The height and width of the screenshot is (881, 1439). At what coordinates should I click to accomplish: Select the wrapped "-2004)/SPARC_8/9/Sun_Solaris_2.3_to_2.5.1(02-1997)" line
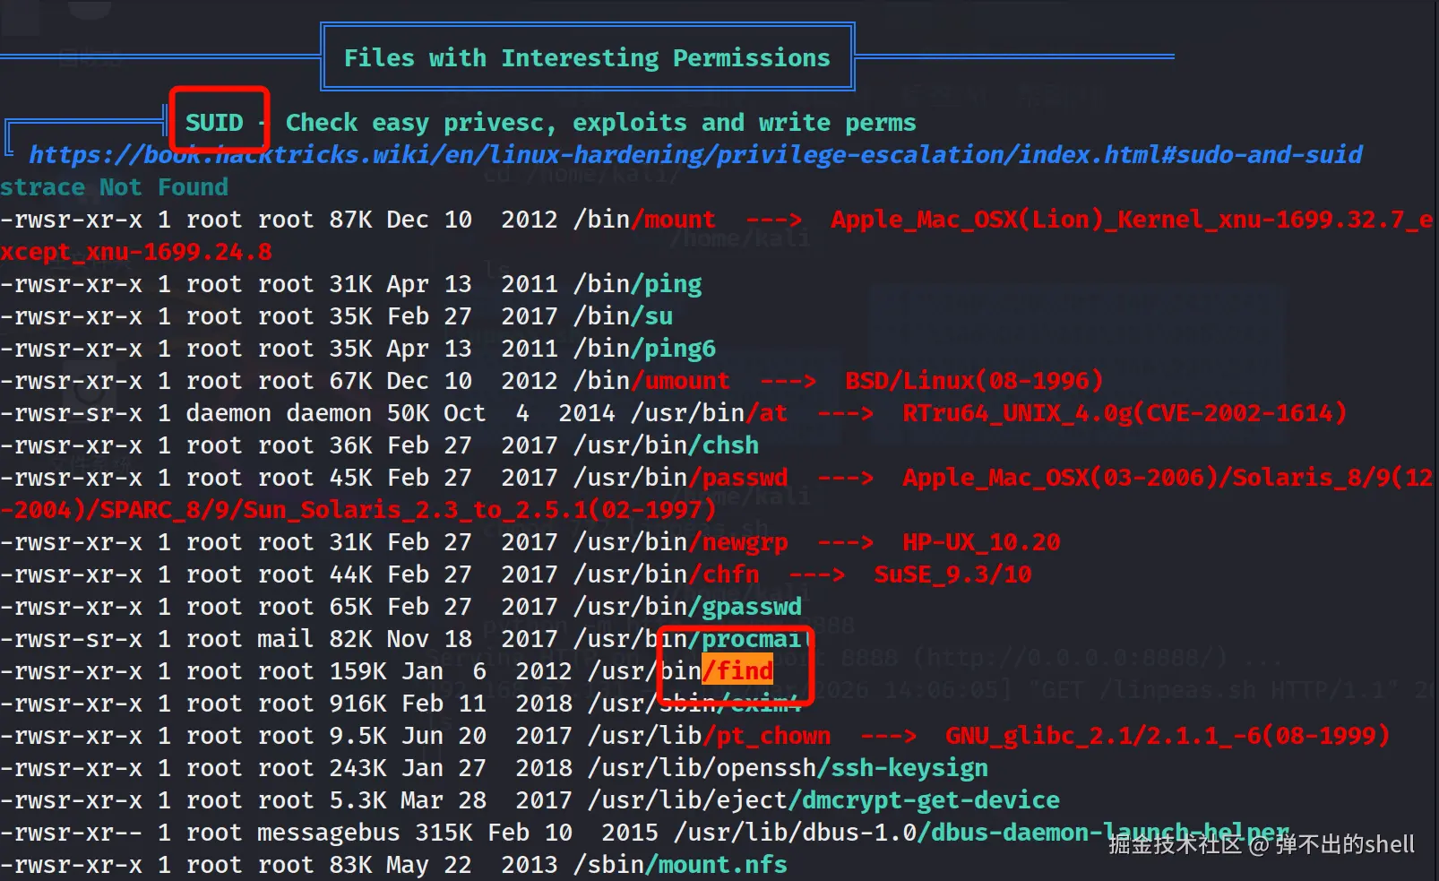[358, 510]
